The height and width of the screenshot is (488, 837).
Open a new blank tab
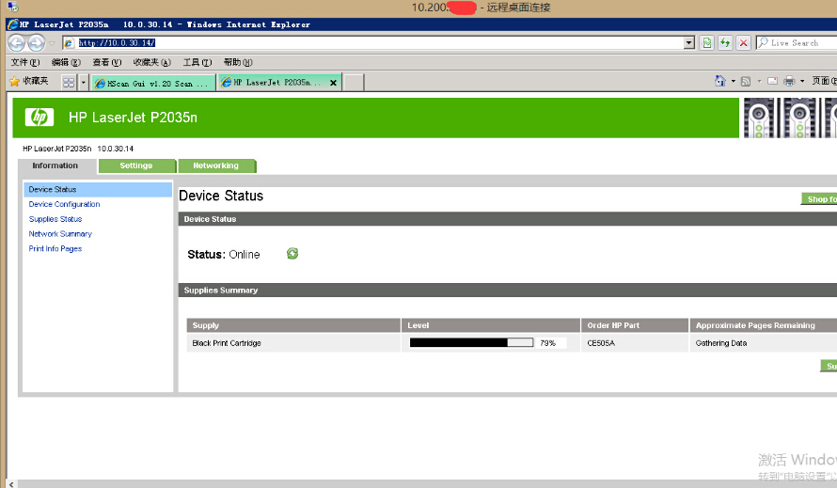[x=354, y=83]
